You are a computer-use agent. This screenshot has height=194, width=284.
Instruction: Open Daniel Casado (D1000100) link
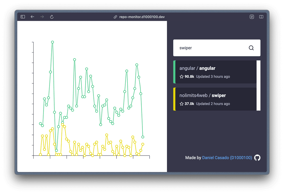[227, 157]
